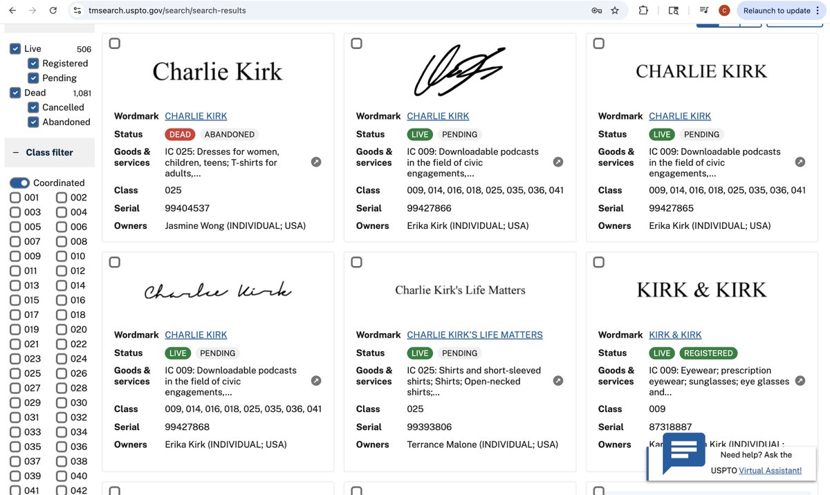Open the KIRK & KIRK wordmark link
The width and height of the screenshot is (830, 495).
point(675,335)
